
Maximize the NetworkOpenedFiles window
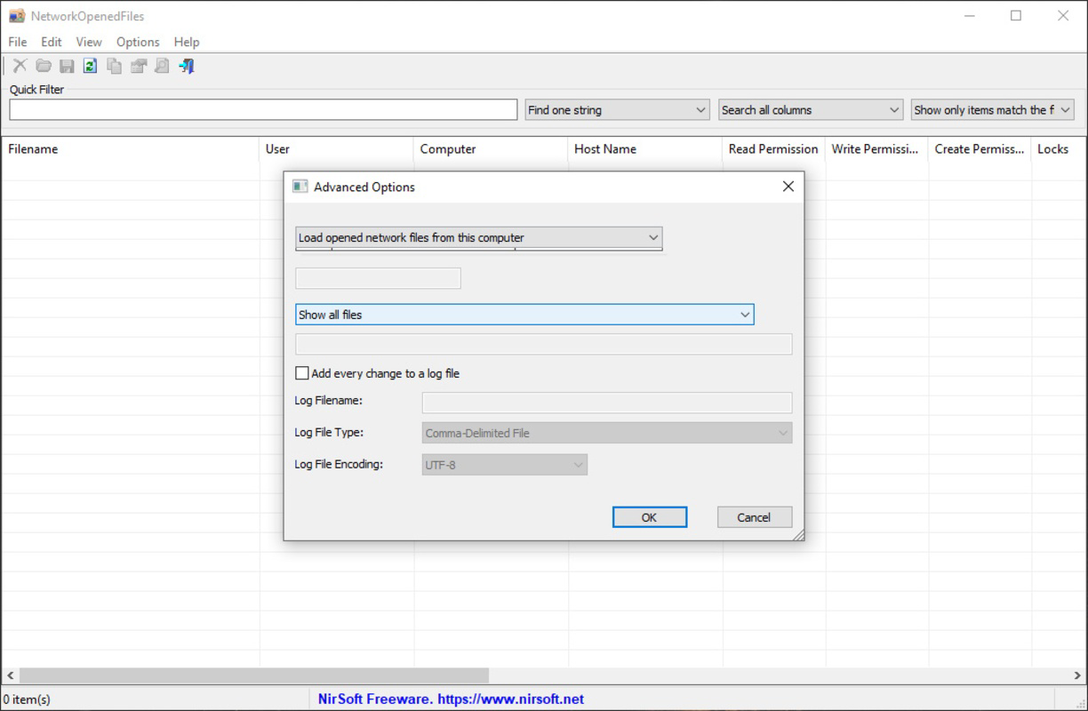click(x=1016, y=16)
